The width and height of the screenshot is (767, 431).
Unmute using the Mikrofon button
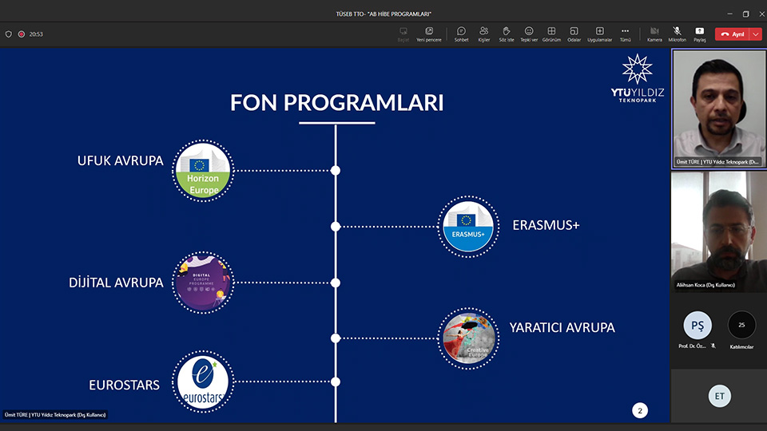pos(677,34)
